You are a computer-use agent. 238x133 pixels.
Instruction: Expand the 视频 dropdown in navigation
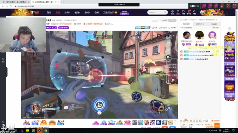tap(77, 13)
